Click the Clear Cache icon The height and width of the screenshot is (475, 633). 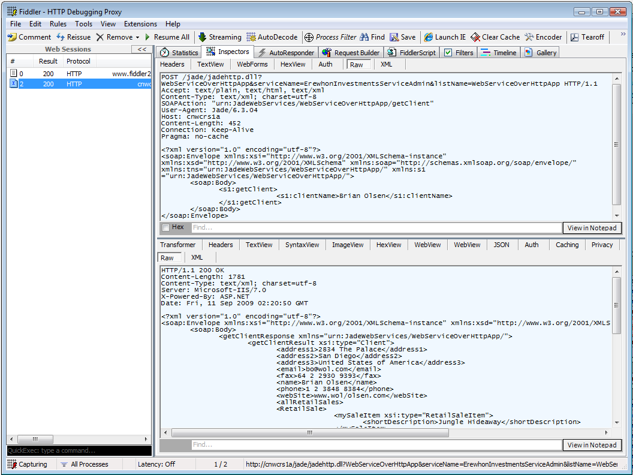(475, 37)
